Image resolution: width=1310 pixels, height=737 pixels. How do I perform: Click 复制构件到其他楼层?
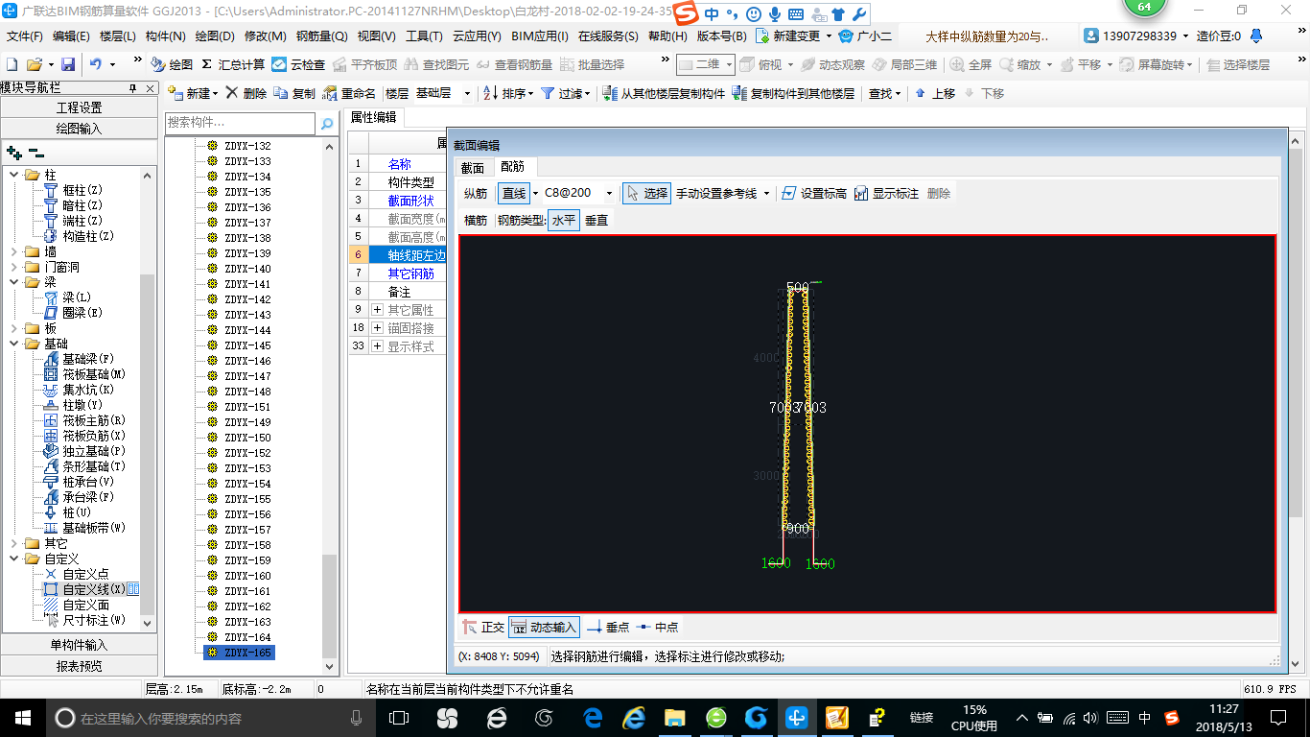pyautogui.click(x=793, y=93)
